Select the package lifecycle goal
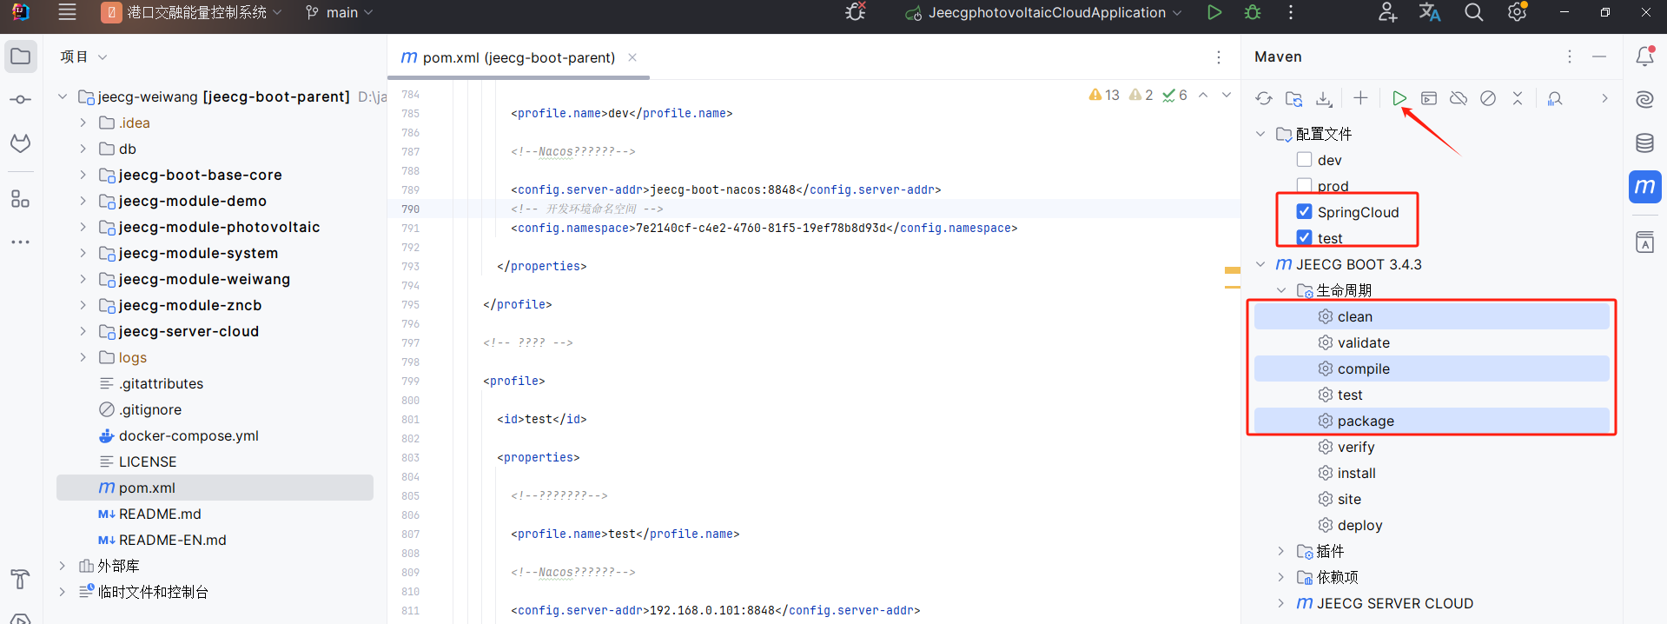Screen dimensions: 1667x624 [1432, 421]
